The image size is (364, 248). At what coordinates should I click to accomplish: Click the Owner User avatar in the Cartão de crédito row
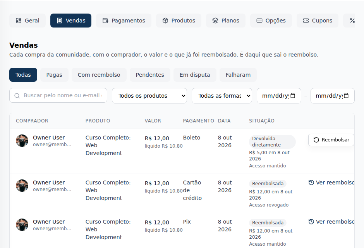click(x=22, y=186)
